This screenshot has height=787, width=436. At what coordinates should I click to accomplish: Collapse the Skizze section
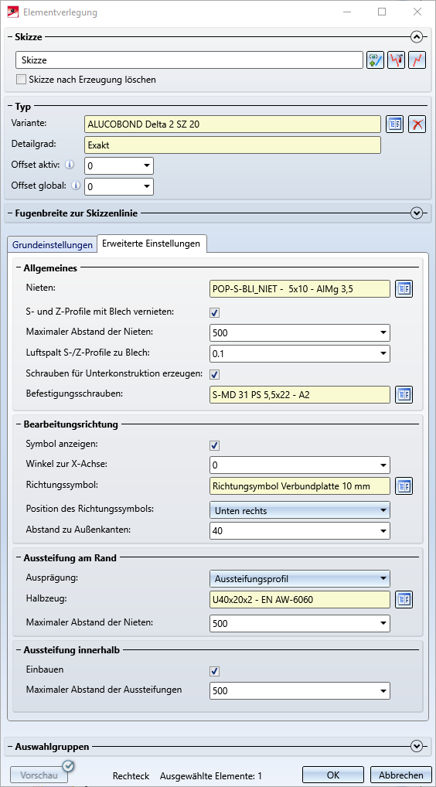[x=417, y=36]
